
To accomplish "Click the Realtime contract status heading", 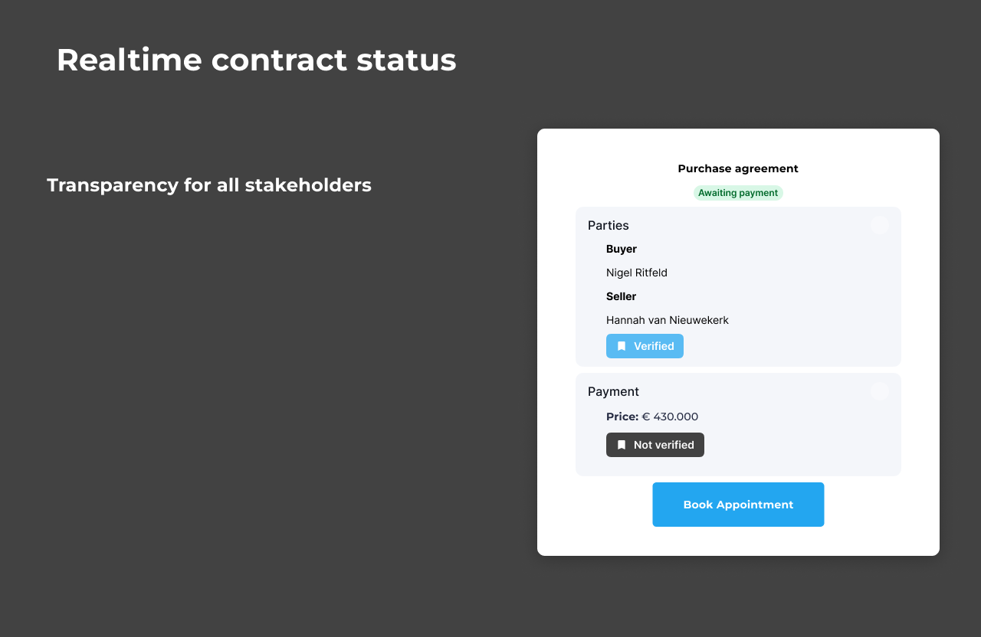I will click(x=256, y=60).
